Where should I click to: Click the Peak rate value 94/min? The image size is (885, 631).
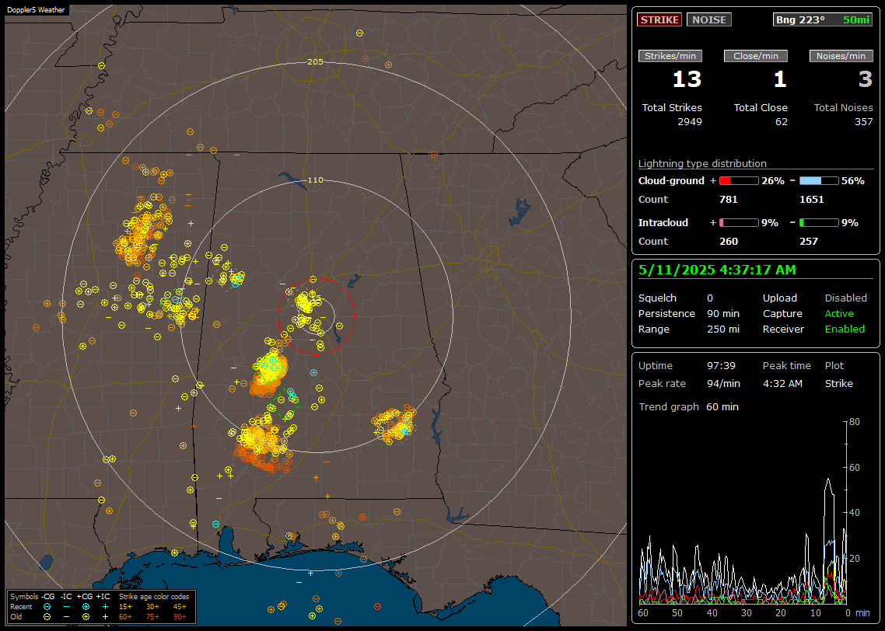click(x=723, y=383)
